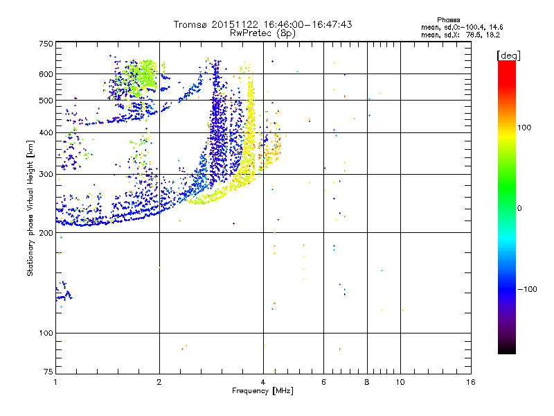The image size is (554, 416).
Task: Click the x-axis tick label '1'
Action: point(55,382)
